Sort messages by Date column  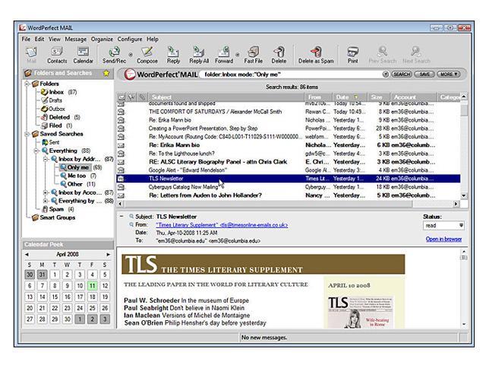click(349, 97)
